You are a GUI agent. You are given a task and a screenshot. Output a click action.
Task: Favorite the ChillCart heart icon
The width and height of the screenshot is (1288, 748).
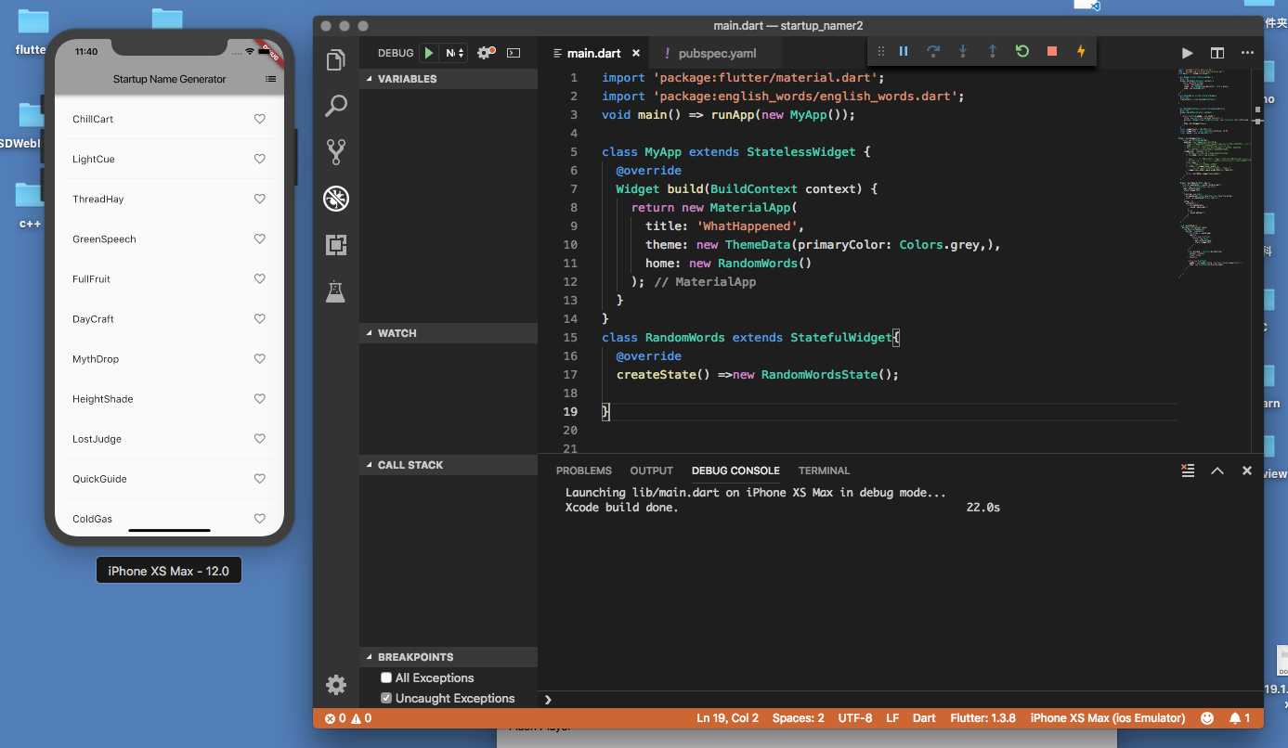coord(260,119)
